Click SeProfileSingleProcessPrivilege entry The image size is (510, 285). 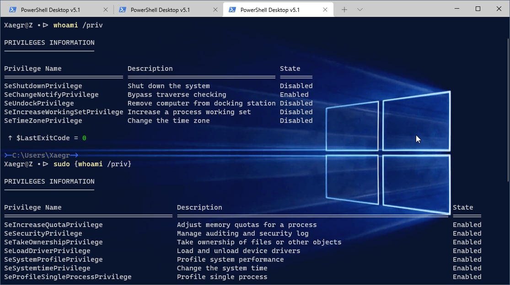[x=68, y=277]
